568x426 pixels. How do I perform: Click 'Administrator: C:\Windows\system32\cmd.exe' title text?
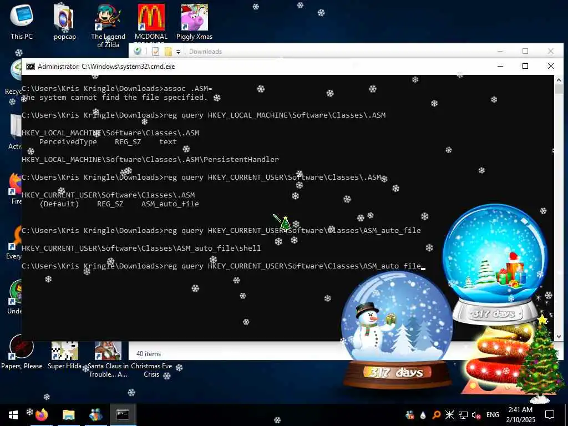tap(106, 67)
